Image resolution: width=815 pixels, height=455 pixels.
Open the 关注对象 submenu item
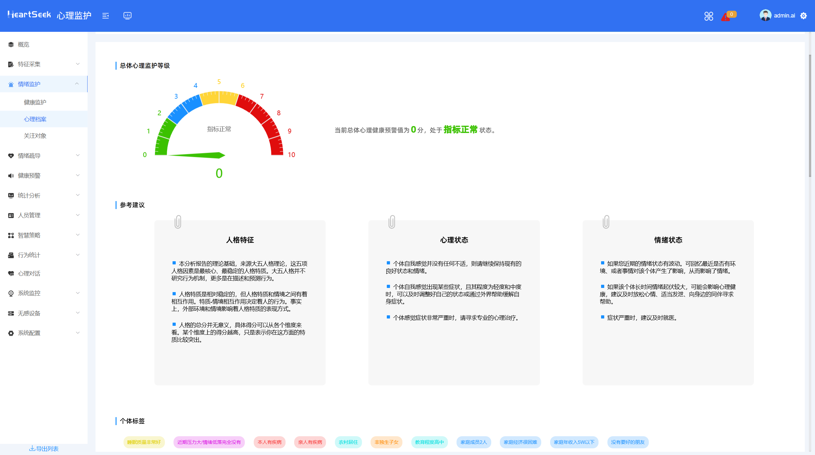35,136
